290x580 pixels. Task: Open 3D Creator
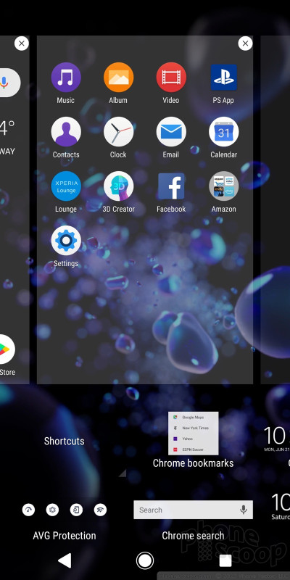coord(118,186)
